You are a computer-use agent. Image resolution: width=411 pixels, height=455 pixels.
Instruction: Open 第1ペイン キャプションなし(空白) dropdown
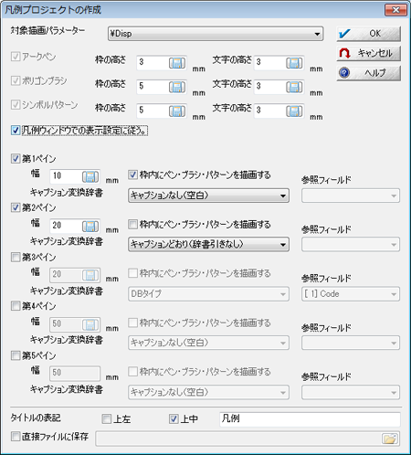click(x=208, y=196)
